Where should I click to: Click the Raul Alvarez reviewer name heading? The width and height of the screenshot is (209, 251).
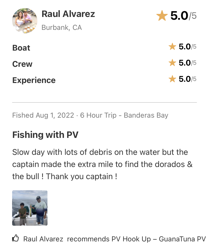point(68,14)
